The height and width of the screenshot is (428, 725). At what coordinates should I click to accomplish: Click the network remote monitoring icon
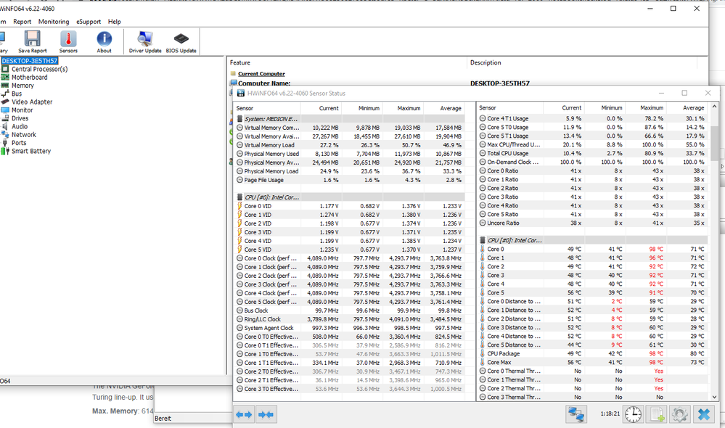[x=577, y=414]
